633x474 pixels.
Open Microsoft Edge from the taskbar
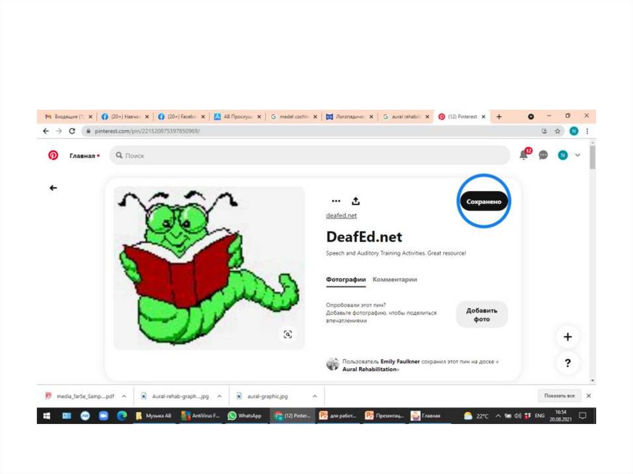click(122, 416)
